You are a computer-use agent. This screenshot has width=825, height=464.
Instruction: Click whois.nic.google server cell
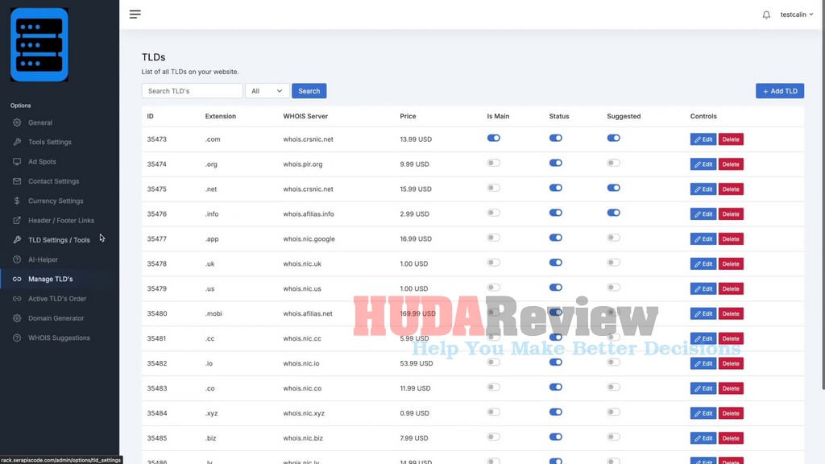pos(309,238)
